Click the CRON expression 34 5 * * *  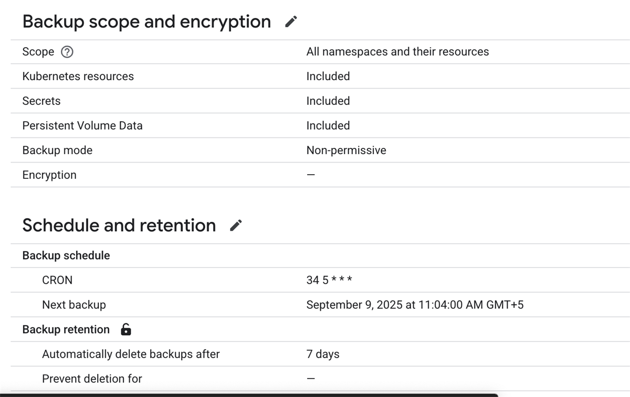[x=330, y=280]
